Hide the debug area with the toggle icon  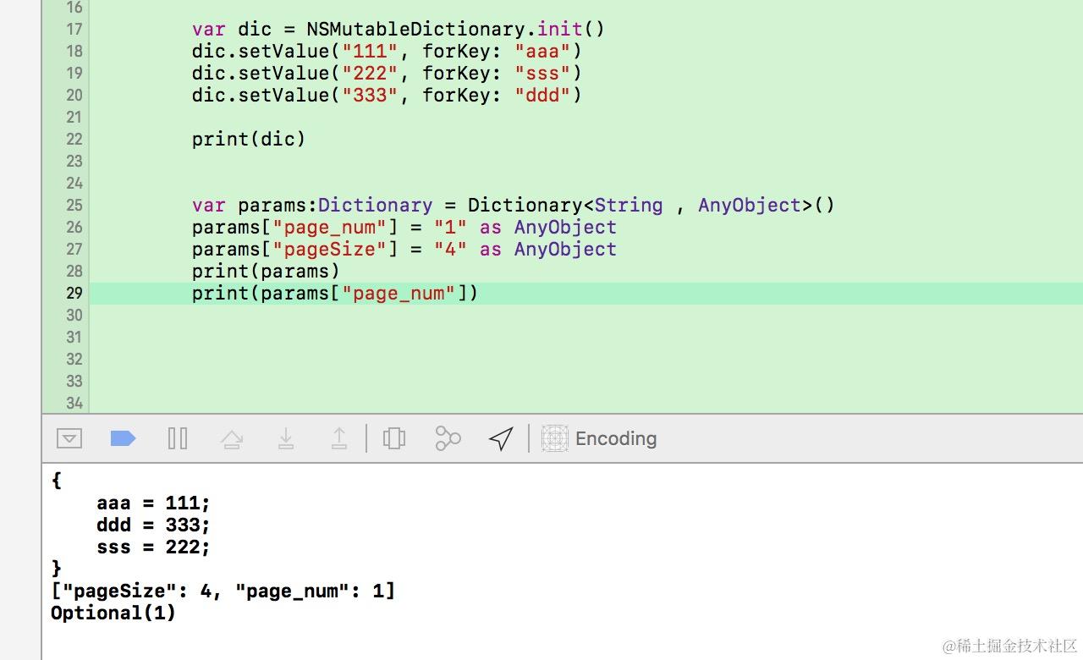69,438
